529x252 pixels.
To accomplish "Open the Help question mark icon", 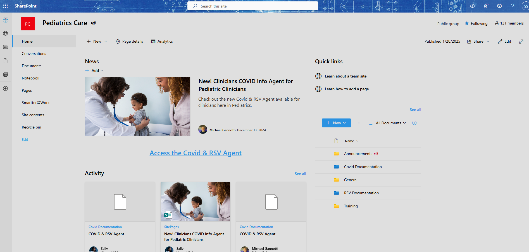I will [513, 6].
